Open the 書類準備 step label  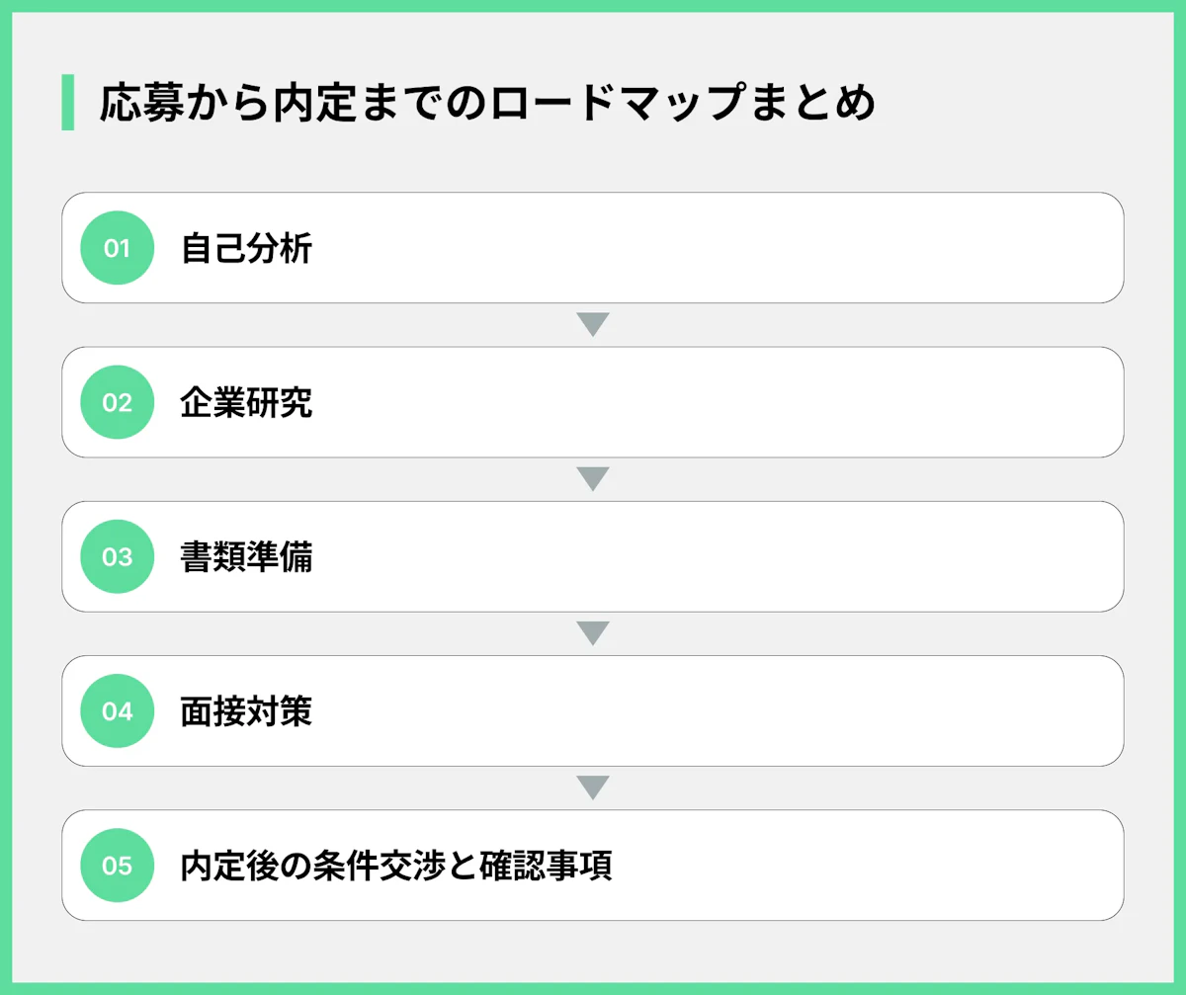[x=246, y=556]
